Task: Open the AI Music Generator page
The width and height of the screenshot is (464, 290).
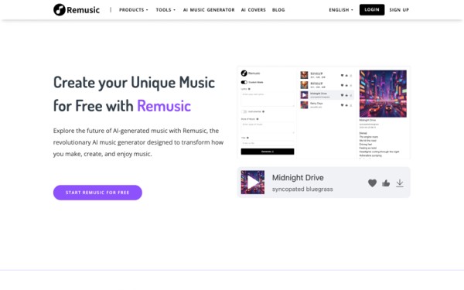Action: pos(209,10)
